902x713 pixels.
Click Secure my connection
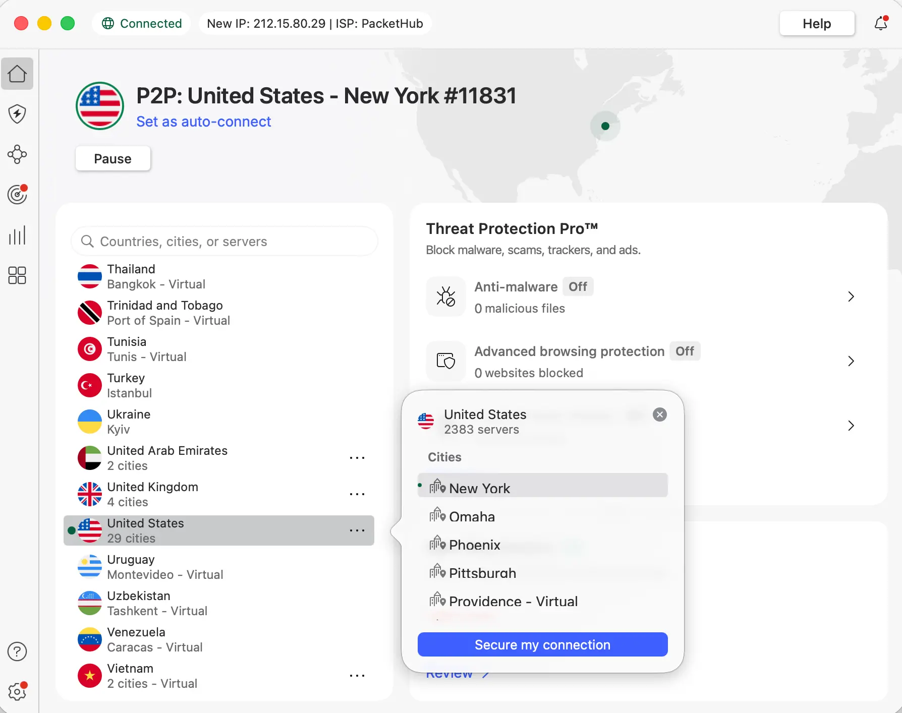tap(542, 644)
